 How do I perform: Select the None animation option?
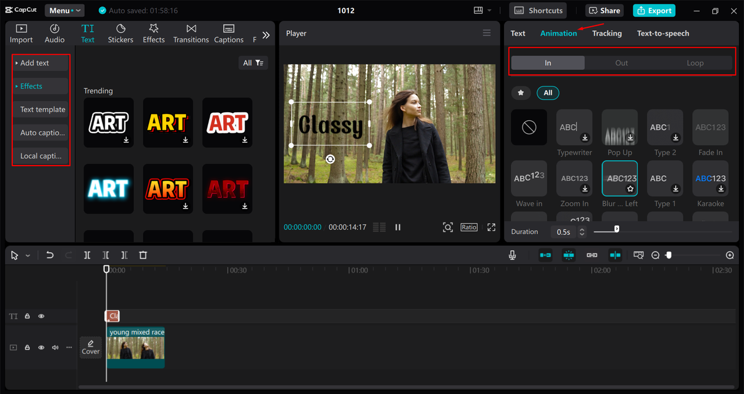point(529,127)
